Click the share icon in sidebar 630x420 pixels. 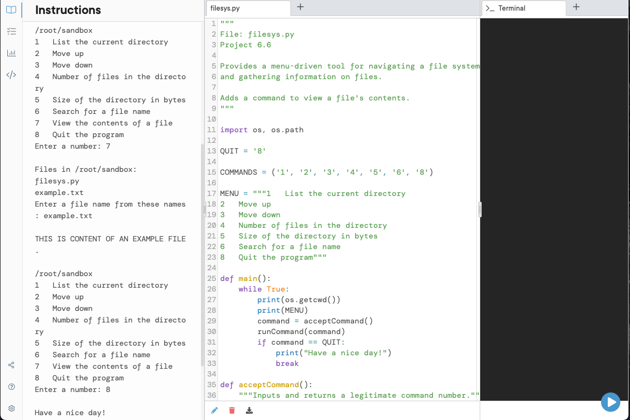click(11, 365)
